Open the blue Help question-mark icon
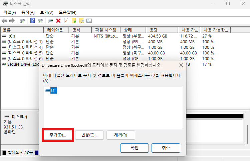This screenshot has width=250, height=161. 32,21
